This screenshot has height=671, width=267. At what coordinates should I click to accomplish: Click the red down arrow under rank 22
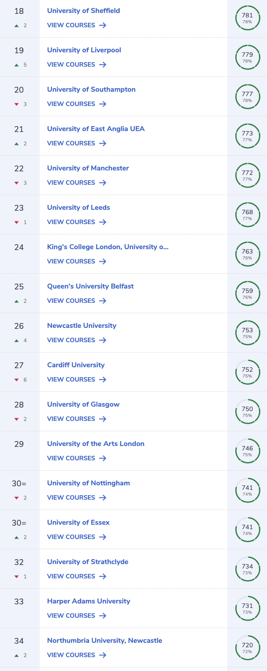17,183
